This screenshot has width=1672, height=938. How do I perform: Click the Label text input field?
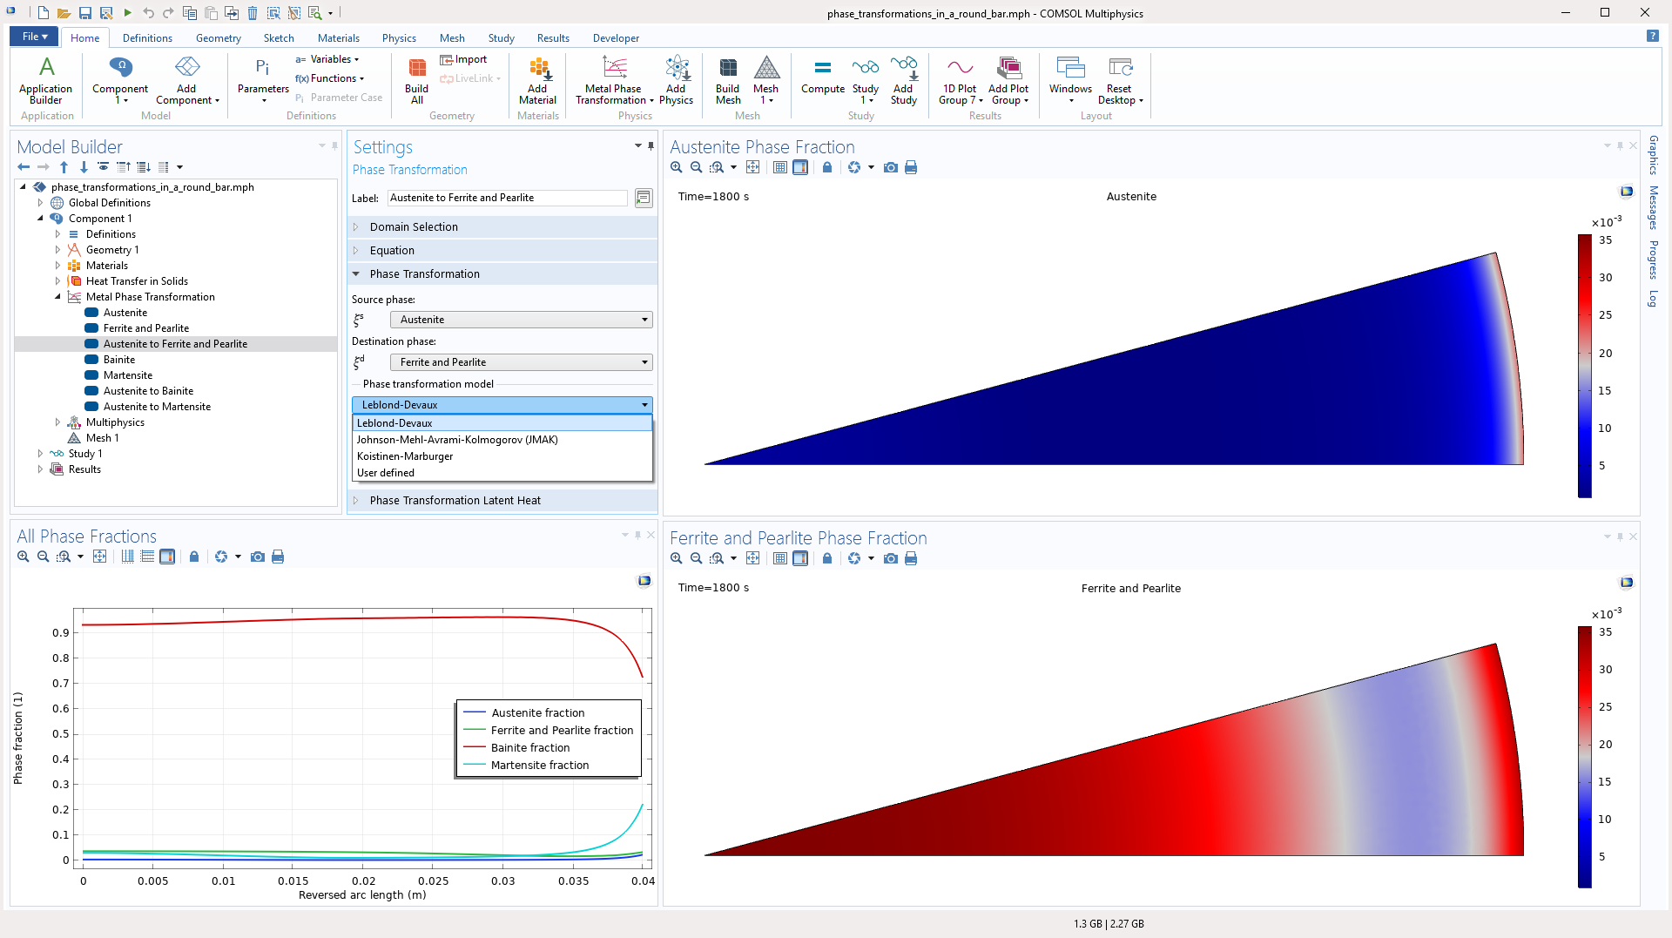click(x=507, y=198)
